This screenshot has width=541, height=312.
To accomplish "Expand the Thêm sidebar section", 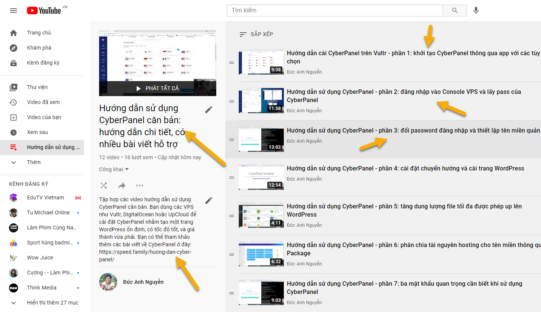I will 34,162.
